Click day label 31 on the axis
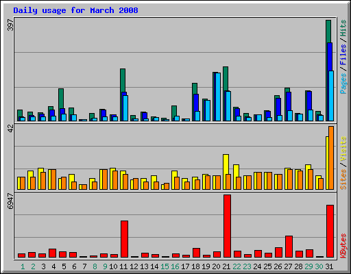Viewport: 351px width, 274px height. pos(329,266)
